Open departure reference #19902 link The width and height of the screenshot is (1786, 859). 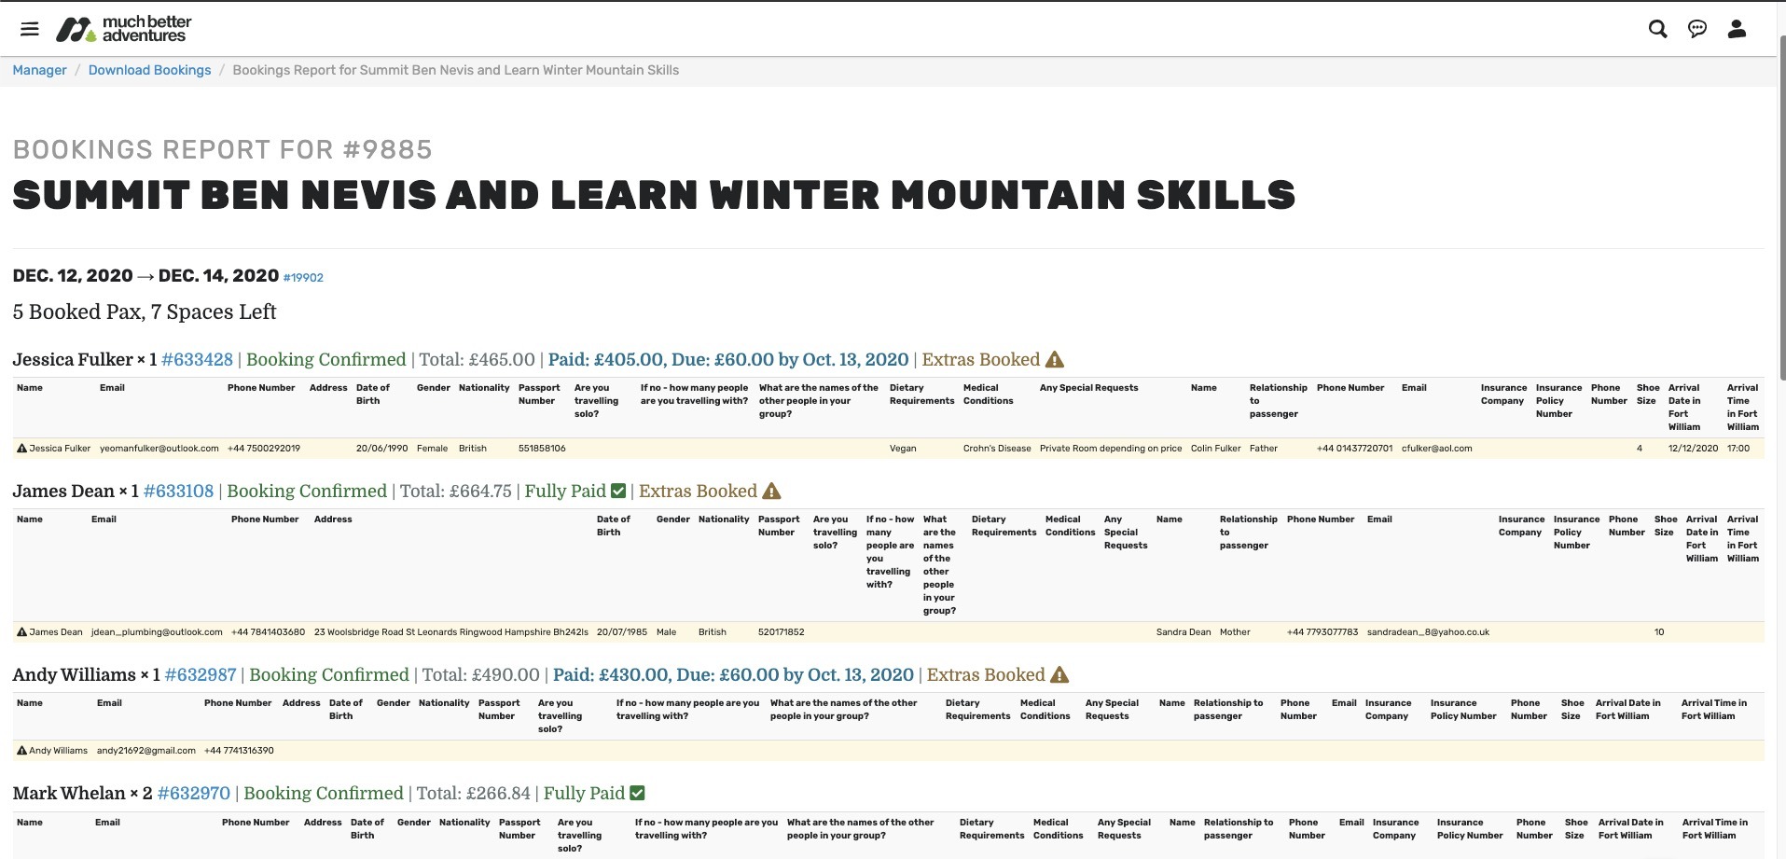[x=303, y=278]
